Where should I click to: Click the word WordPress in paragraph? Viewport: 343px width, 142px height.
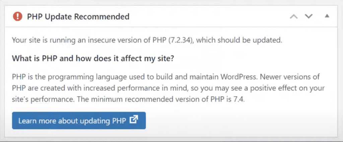click(x=238, y=77)
